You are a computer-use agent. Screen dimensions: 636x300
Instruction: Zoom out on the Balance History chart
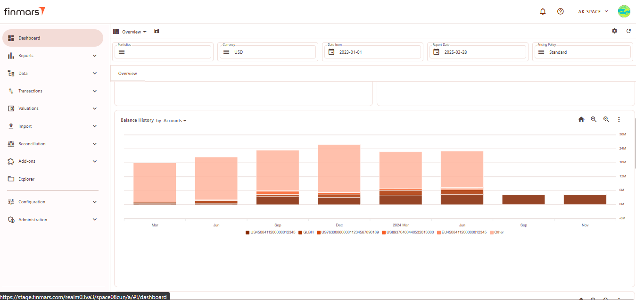tap(606, 120)
